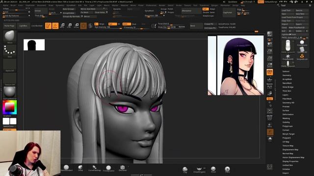Expand the Masking subpalette
The width and height of the screenshot is (314, 176).
pyautogui.click(x=286, y=118)
